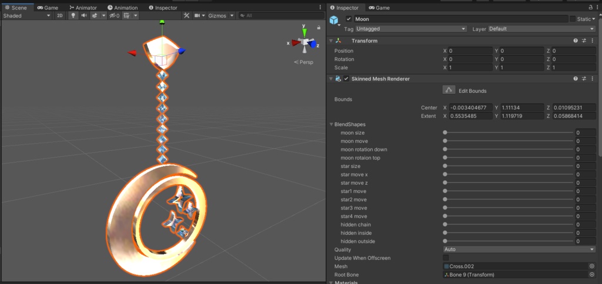Click the Edit Bounds button
This screenshot has height=284, width=602.
(449, 90)
